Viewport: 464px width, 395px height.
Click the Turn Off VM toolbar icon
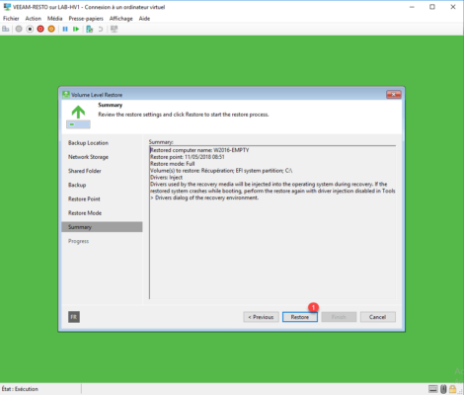tap(30, 29)
